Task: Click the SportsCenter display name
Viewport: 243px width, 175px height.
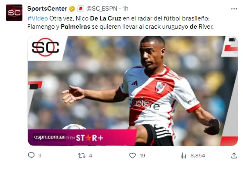Action: 47,9
